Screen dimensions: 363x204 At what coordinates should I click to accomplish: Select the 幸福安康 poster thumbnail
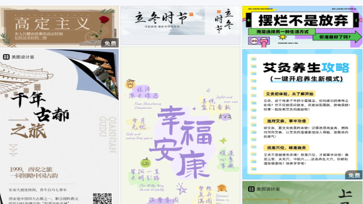pos(180,126)
